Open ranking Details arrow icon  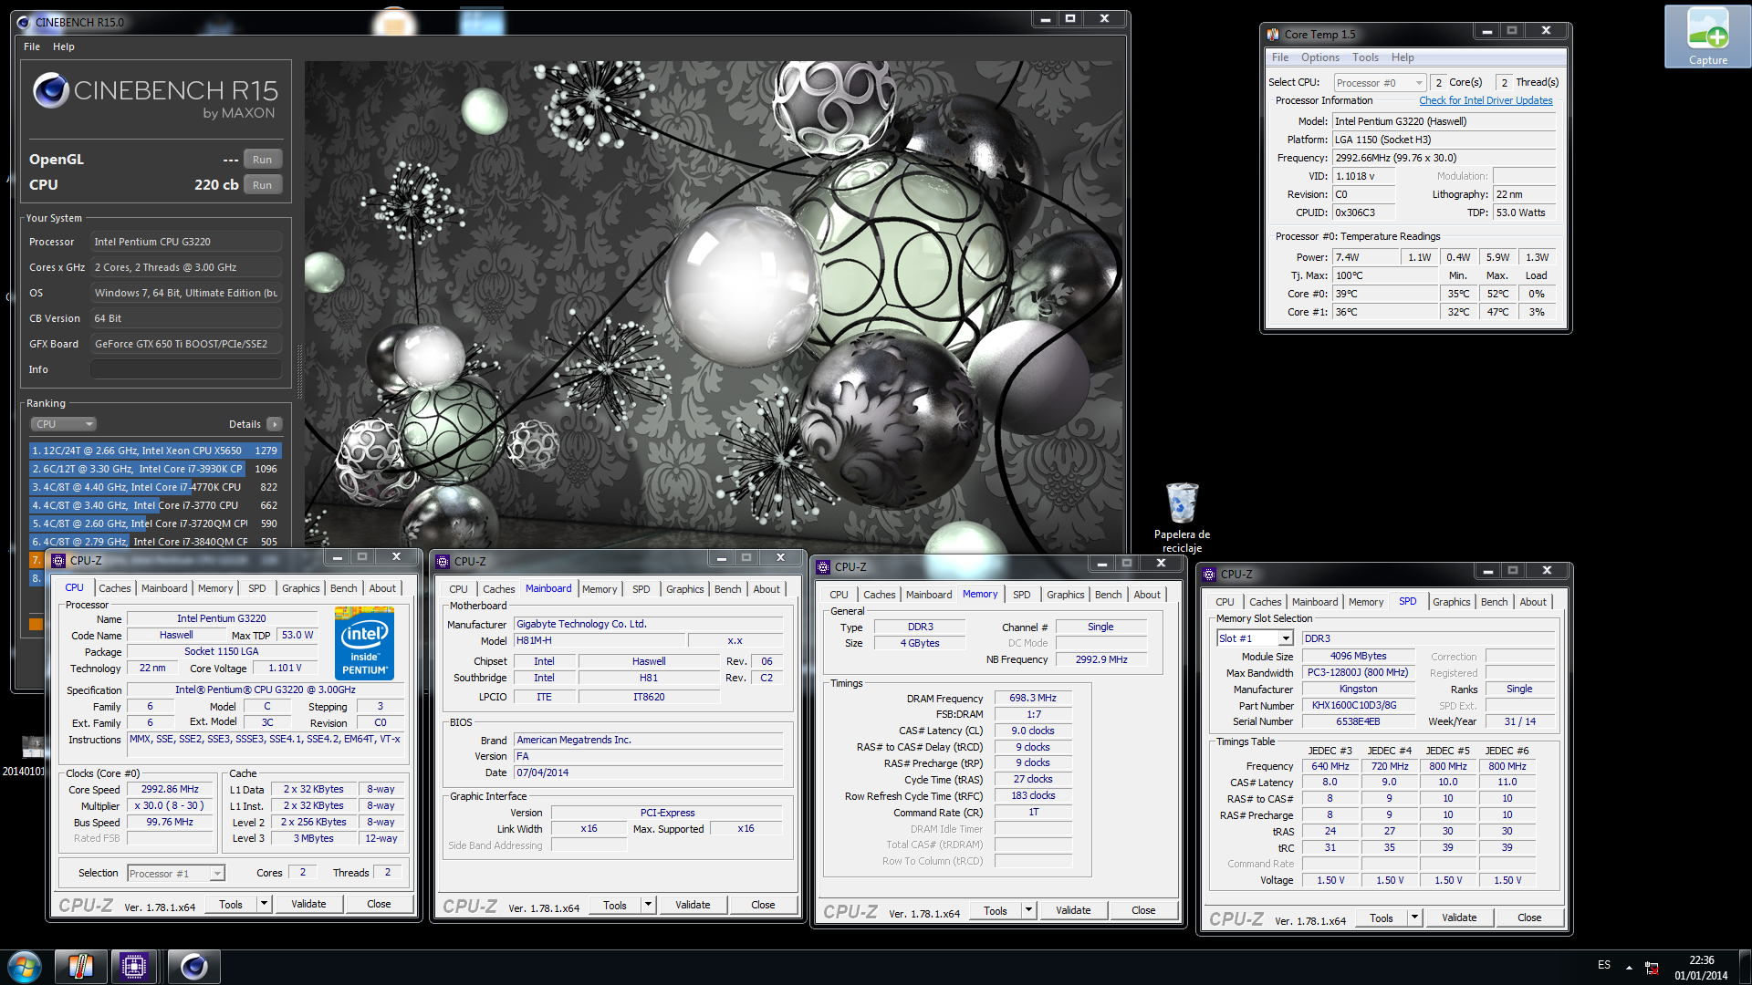[275, 424]
